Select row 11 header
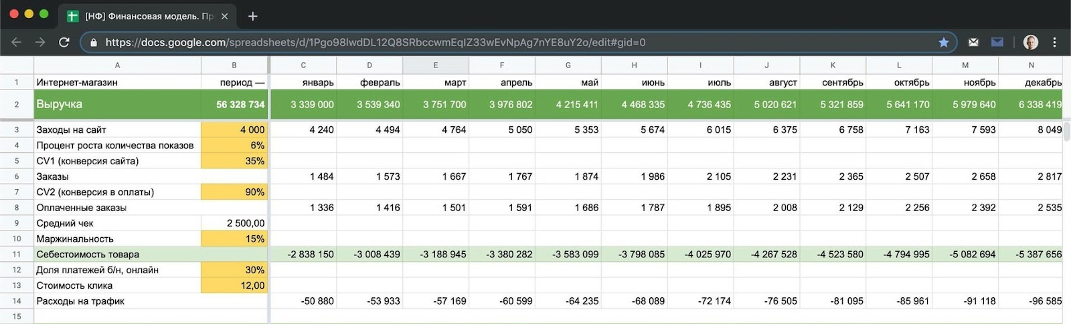This screenshot has height=324, width=1071. (x=17, y=255)
